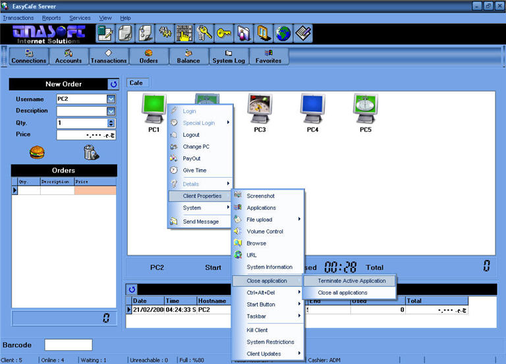The image size is (506, 364).
Task: Click the blank papers toolbar icon
Action: (125, 33)
